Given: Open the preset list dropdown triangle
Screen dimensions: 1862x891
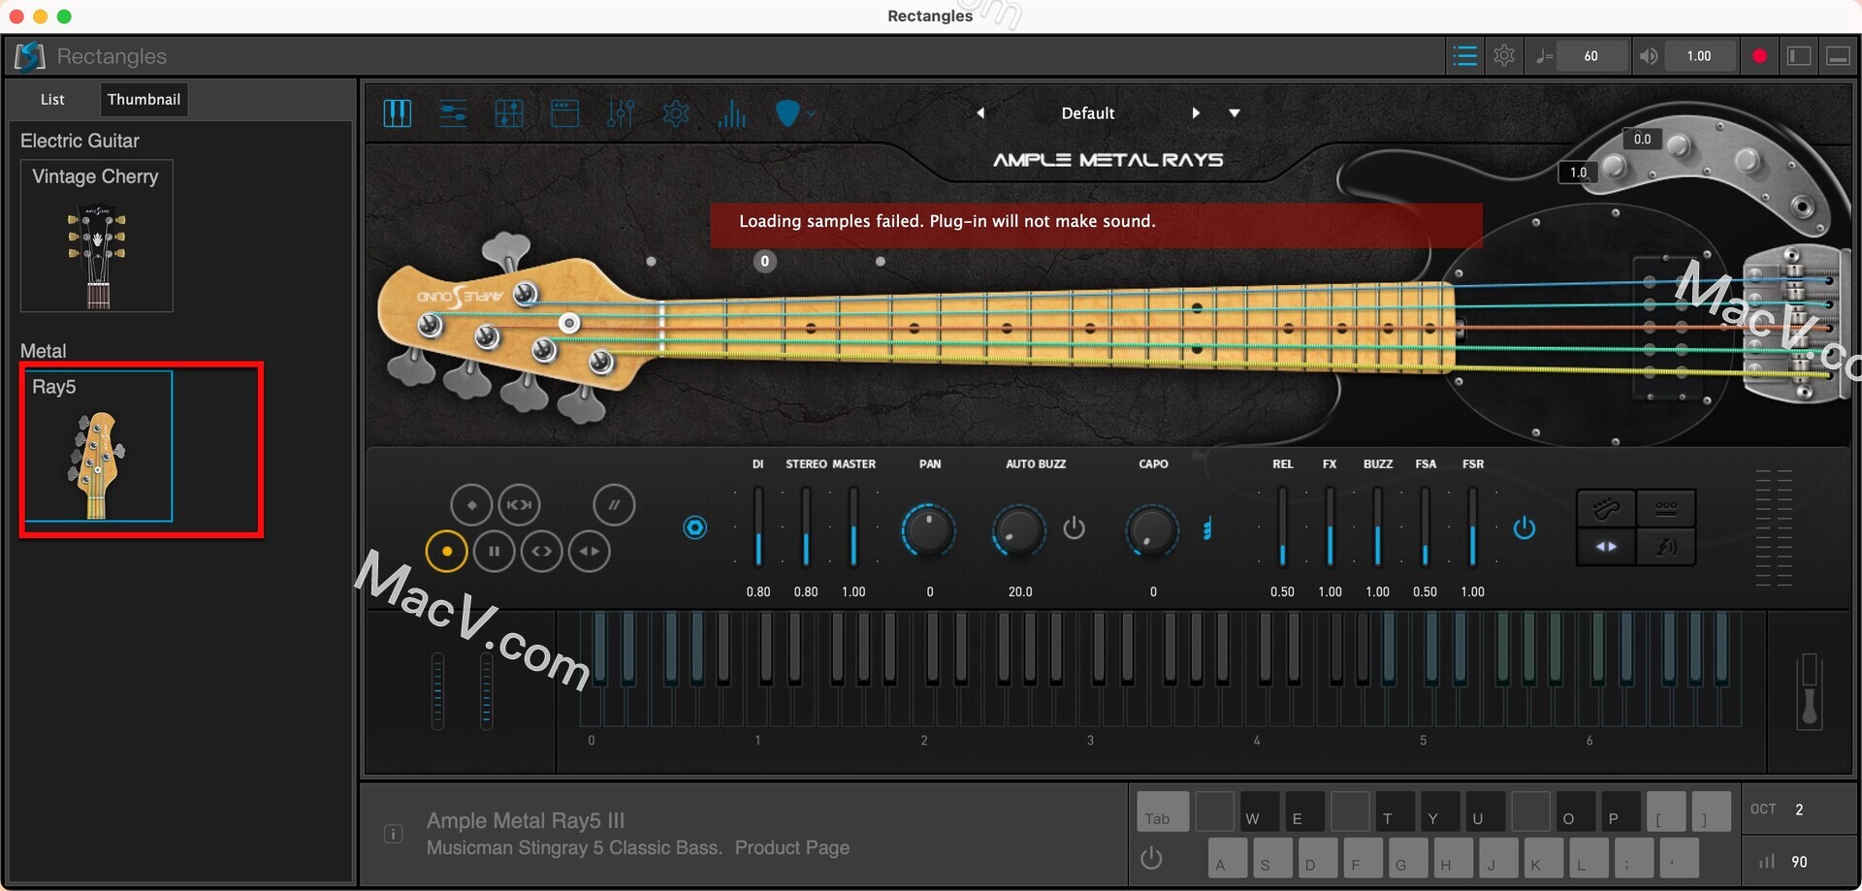Looking at the screenshot, I should pos(1235,113).
